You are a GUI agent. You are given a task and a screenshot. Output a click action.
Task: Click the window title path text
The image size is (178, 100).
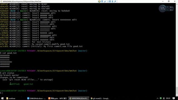point(22,1)
